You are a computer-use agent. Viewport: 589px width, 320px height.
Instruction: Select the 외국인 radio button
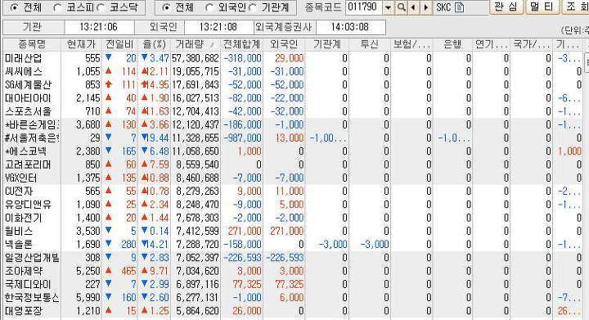209,7
